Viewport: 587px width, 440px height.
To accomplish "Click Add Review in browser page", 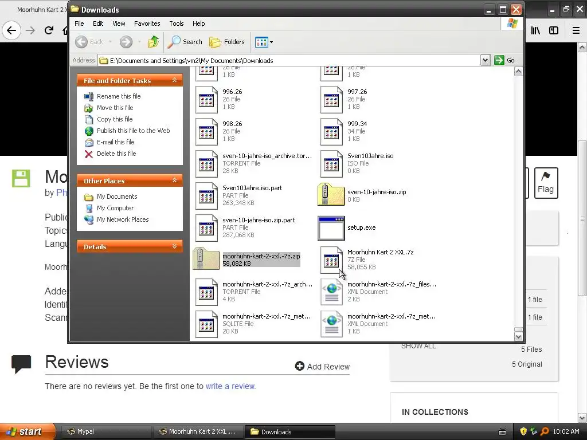I will [x=322, y=366].
